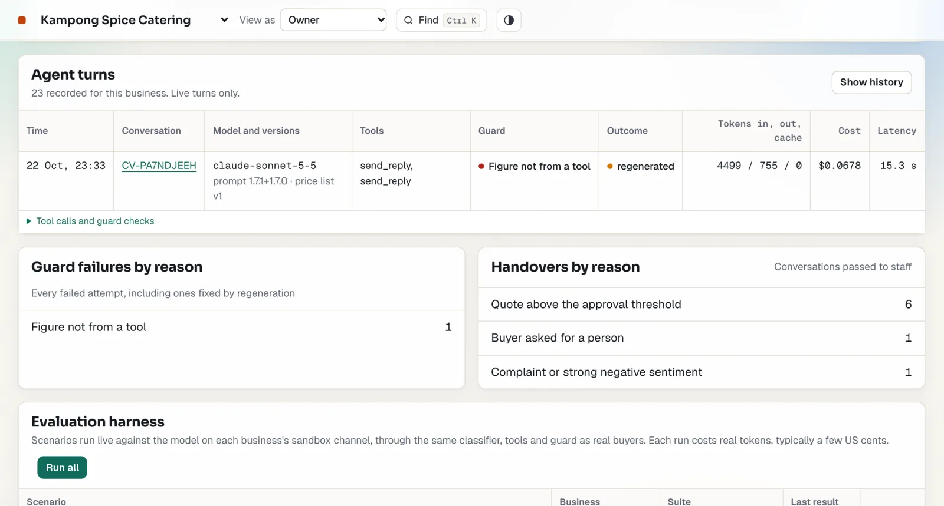The image size is (944, 506).
Task: Click the 15.3 s latency value
Action: pyautogui.click(x=898, y=166)
